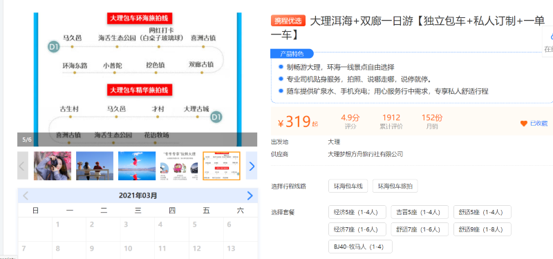Select March 13 on the calendar

(241, 250)
